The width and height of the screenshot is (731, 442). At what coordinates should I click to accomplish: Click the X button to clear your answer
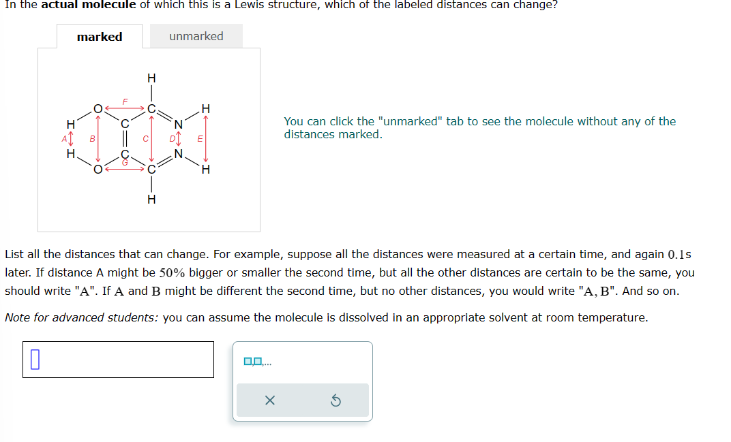point(269,400)
